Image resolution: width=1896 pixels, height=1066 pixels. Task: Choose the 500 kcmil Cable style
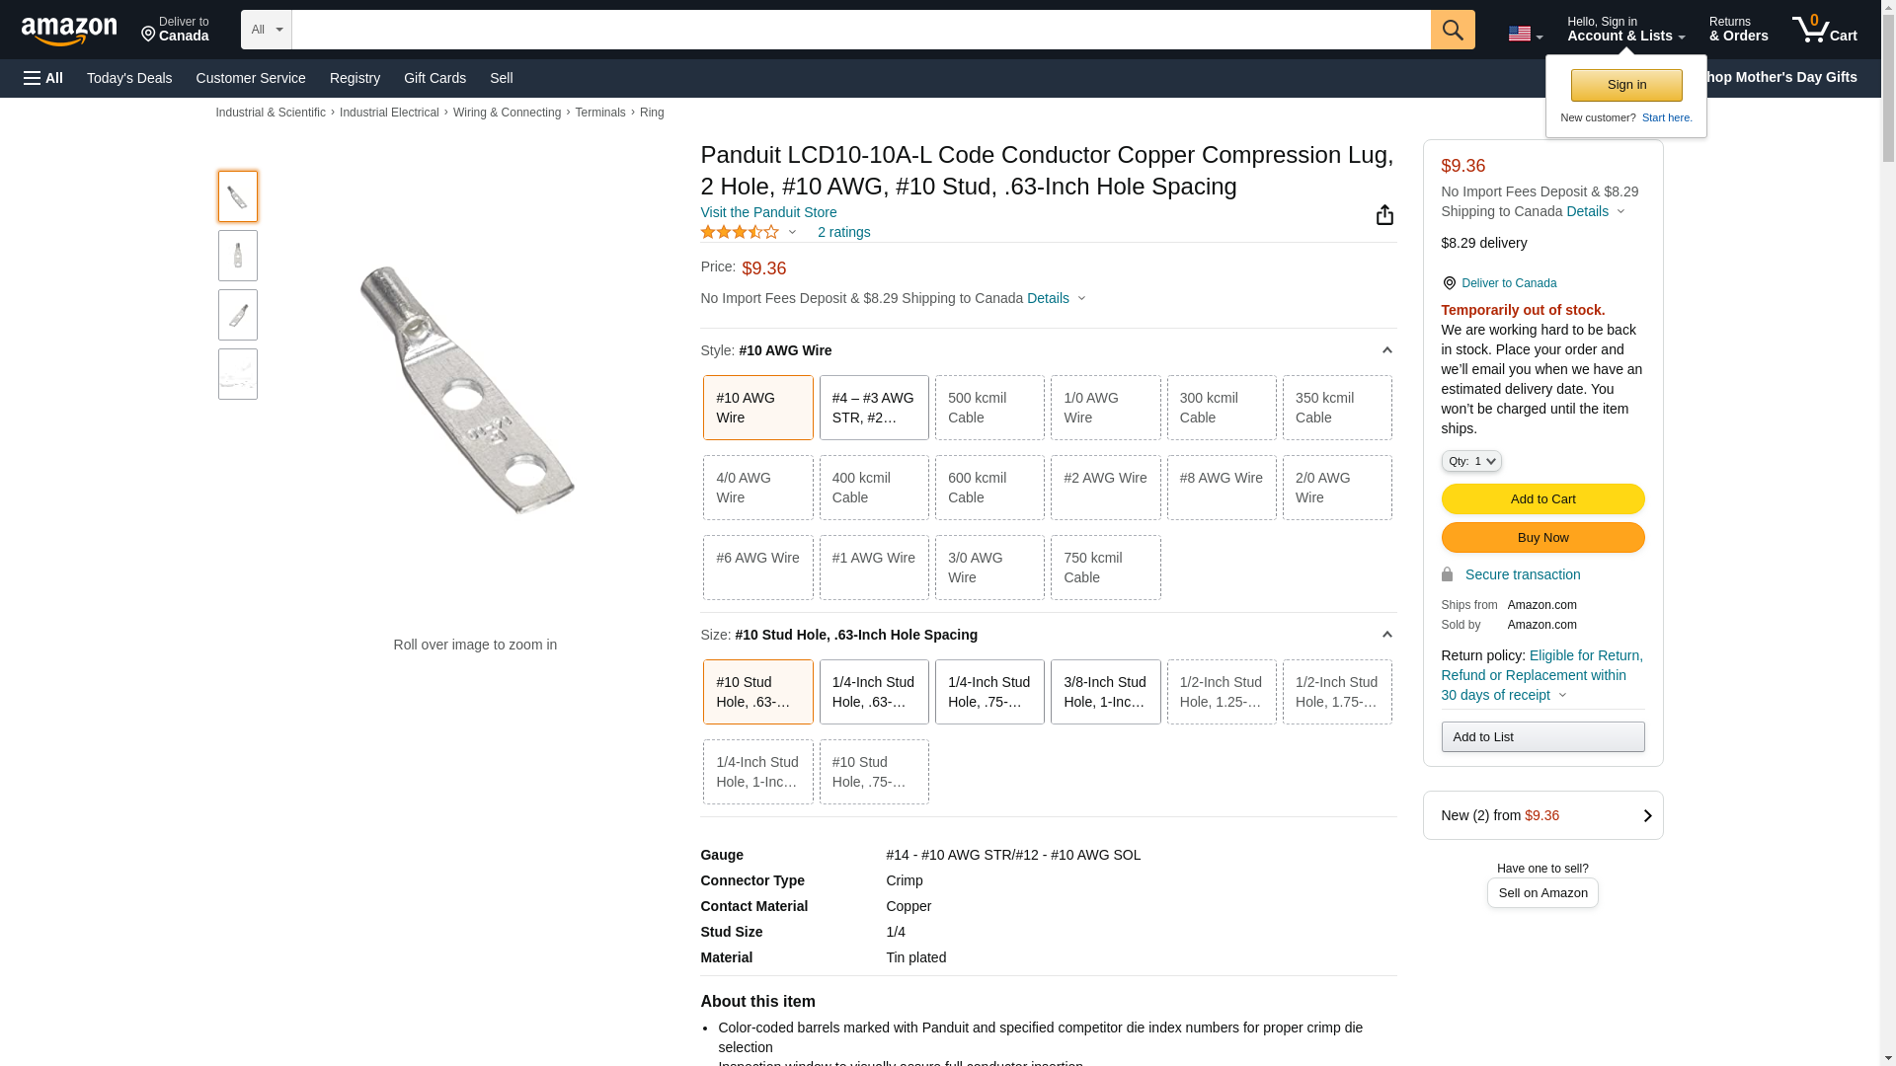pyautogui.click(x=988, y=408)
